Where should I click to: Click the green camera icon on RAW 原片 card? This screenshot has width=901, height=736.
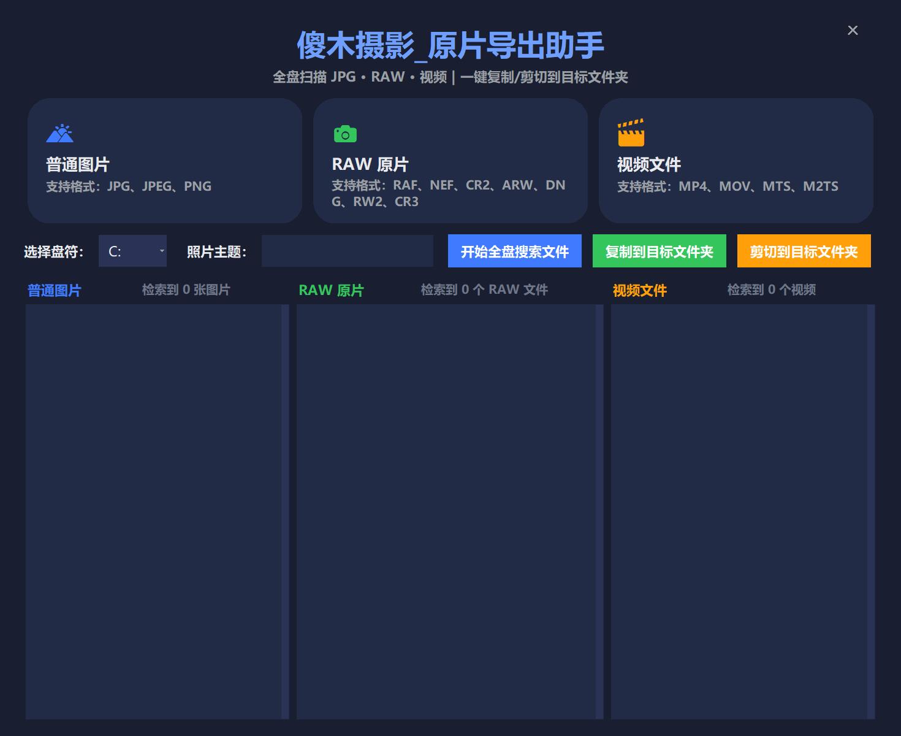[344, 133]
